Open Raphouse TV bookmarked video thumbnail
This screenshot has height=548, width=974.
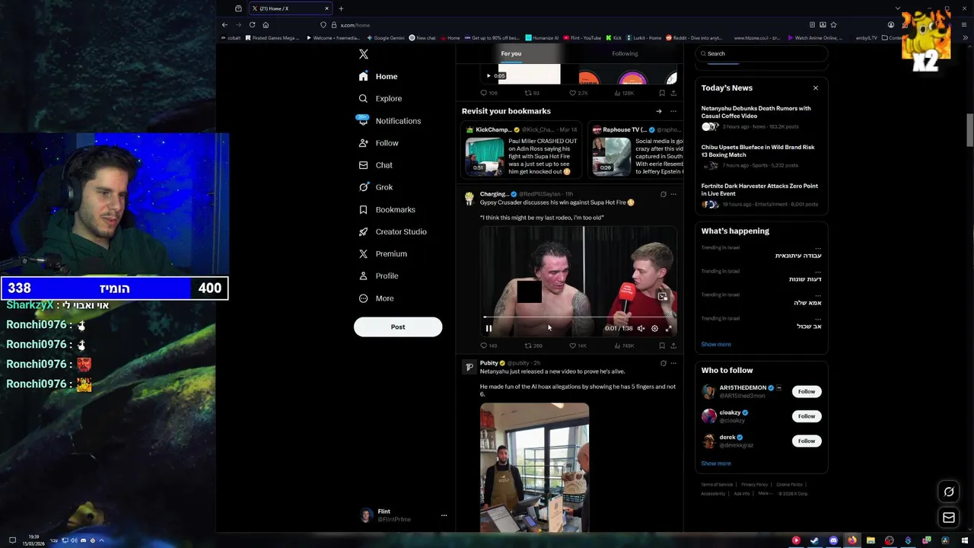pyautogui.click(x=612, y=156)
